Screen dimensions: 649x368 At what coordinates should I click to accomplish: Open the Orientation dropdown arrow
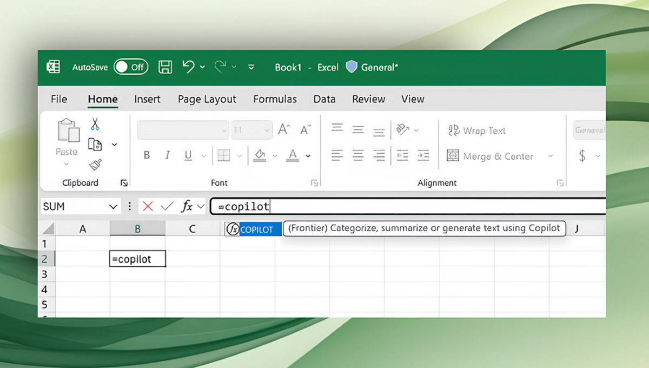coord(416,130)
